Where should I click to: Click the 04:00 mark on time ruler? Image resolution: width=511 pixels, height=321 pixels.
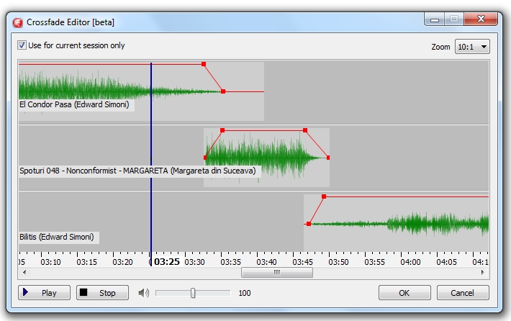tap(411, 262)
